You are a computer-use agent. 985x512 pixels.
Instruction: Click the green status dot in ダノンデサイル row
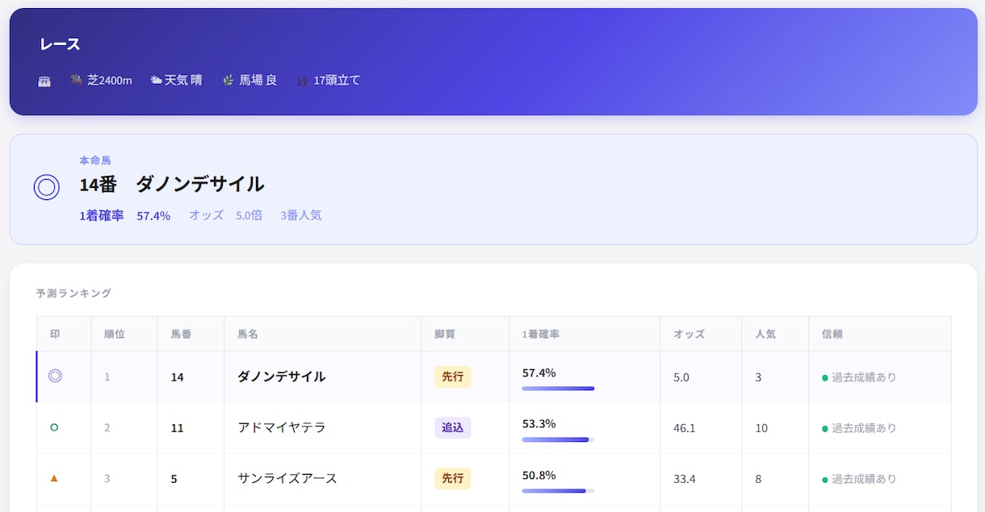tap(824, 377)
